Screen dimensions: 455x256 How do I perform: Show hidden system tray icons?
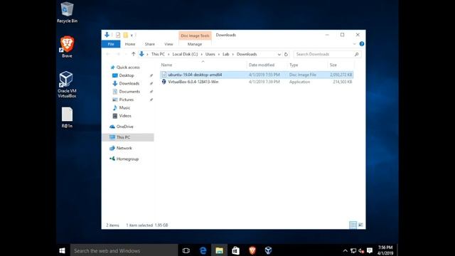pos(345,251)
